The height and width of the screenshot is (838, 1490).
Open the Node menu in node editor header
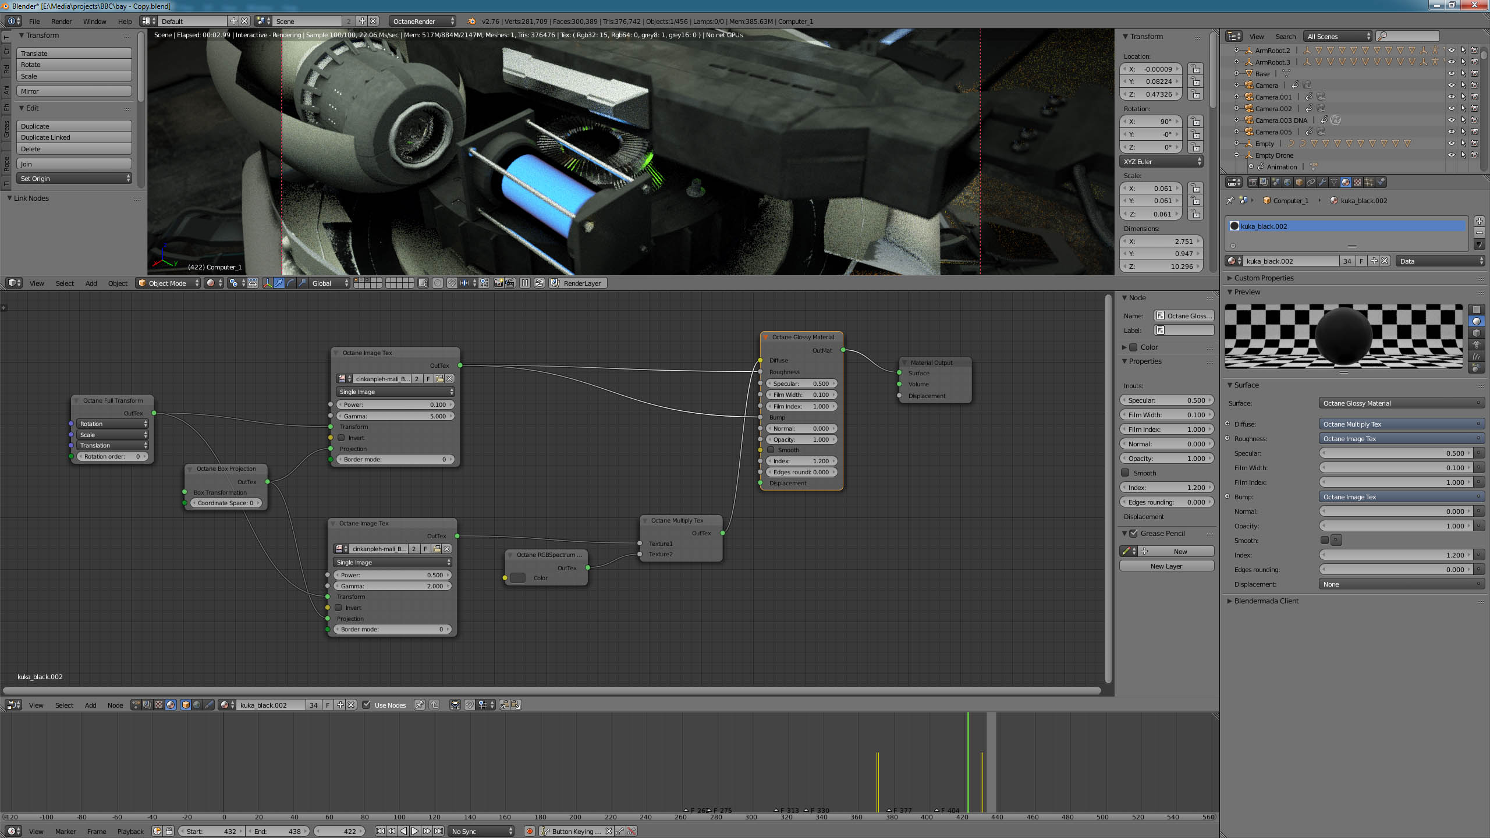coord(115,705)
